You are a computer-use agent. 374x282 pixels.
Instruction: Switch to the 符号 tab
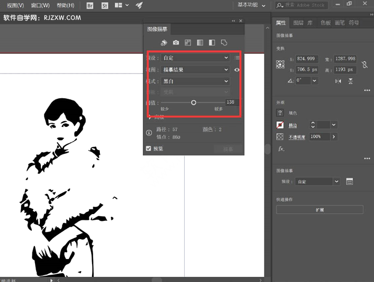(x=354, y=23)
